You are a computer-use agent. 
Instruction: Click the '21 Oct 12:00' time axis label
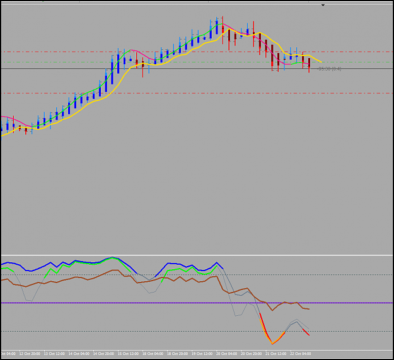point(276,354)
